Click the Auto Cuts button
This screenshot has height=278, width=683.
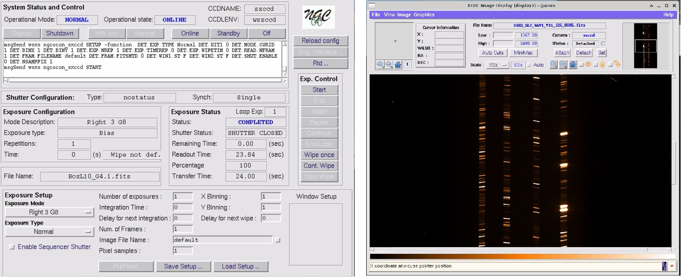[x=493, y=53]
